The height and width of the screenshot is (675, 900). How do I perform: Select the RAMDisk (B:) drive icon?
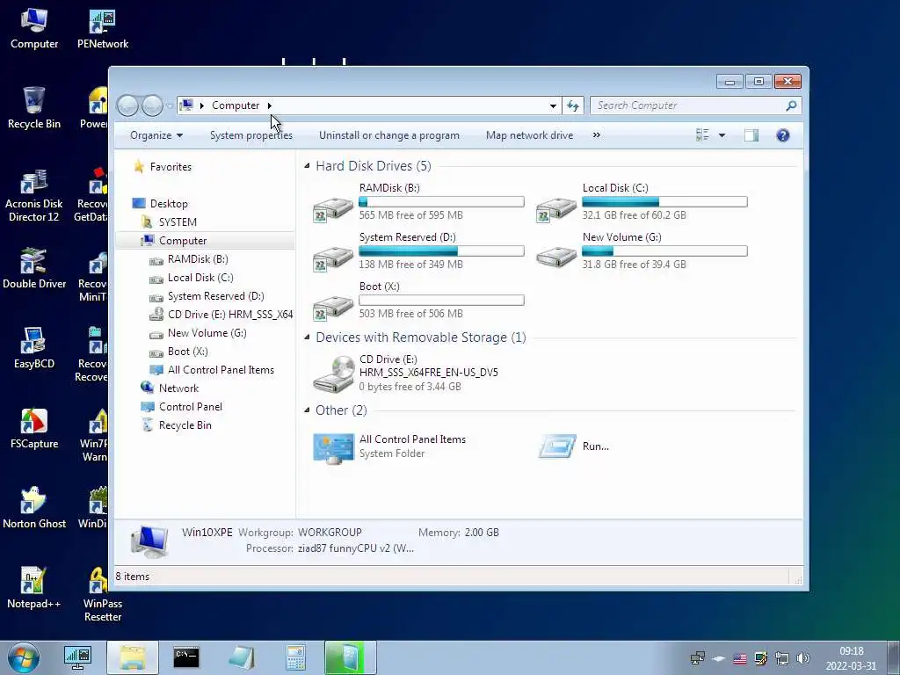click(333, 209)
